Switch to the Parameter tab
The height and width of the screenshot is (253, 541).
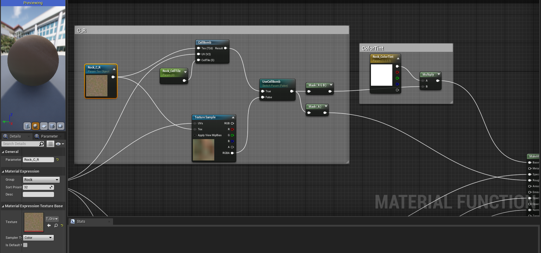click(x=49, y=136)
